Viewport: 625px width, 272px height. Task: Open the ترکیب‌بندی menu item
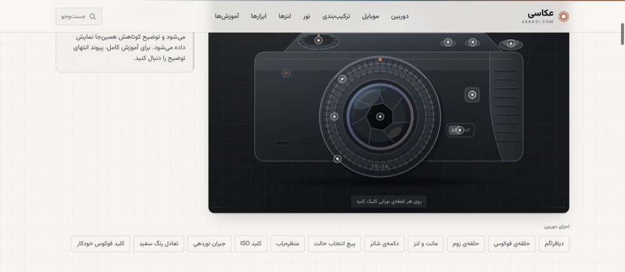pyautogui.click(x=336, y=16)
